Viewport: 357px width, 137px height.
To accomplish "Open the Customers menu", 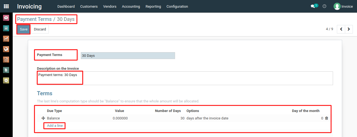I will pos(89,6).
